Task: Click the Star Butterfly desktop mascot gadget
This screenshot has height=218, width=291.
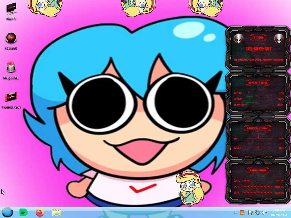Action: click(189, 189)
